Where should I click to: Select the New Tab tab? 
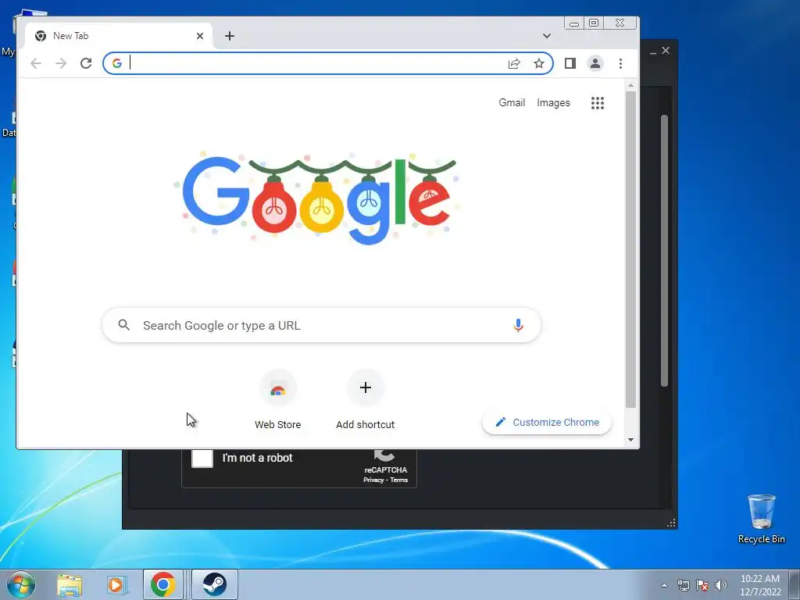point(119,36)
